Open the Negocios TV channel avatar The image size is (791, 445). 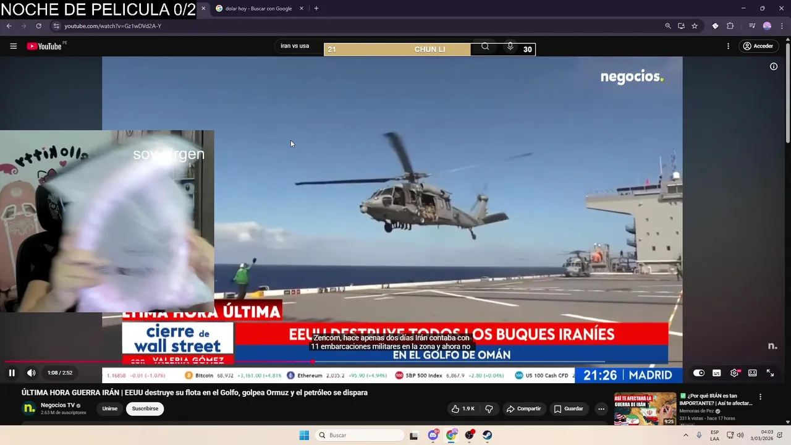click(x=29, y=409)
